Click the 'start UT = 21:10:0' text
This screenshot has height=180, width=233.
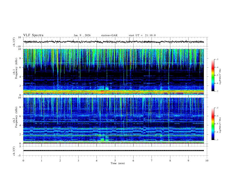(x=142, y=35)
